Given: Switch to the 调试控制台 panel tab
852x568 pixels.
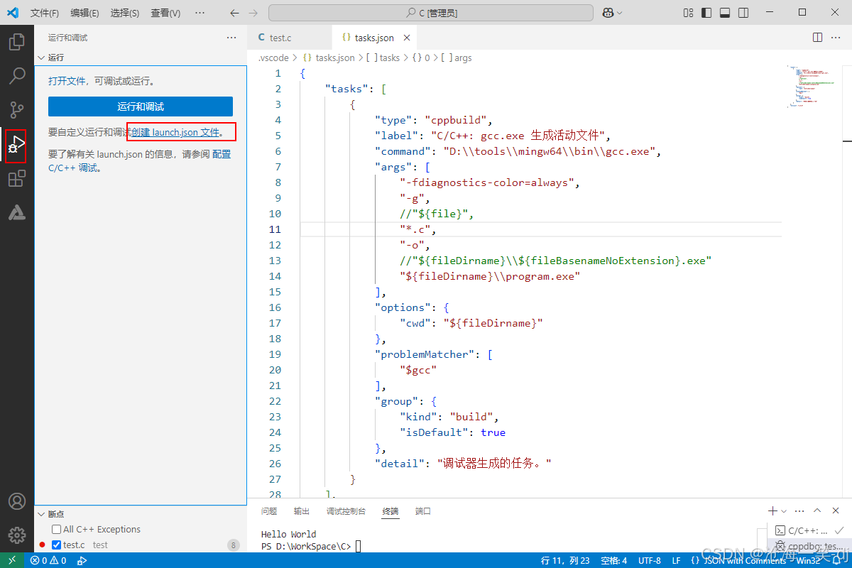Looking at the screenshot, I should click(x=346, y=511).
